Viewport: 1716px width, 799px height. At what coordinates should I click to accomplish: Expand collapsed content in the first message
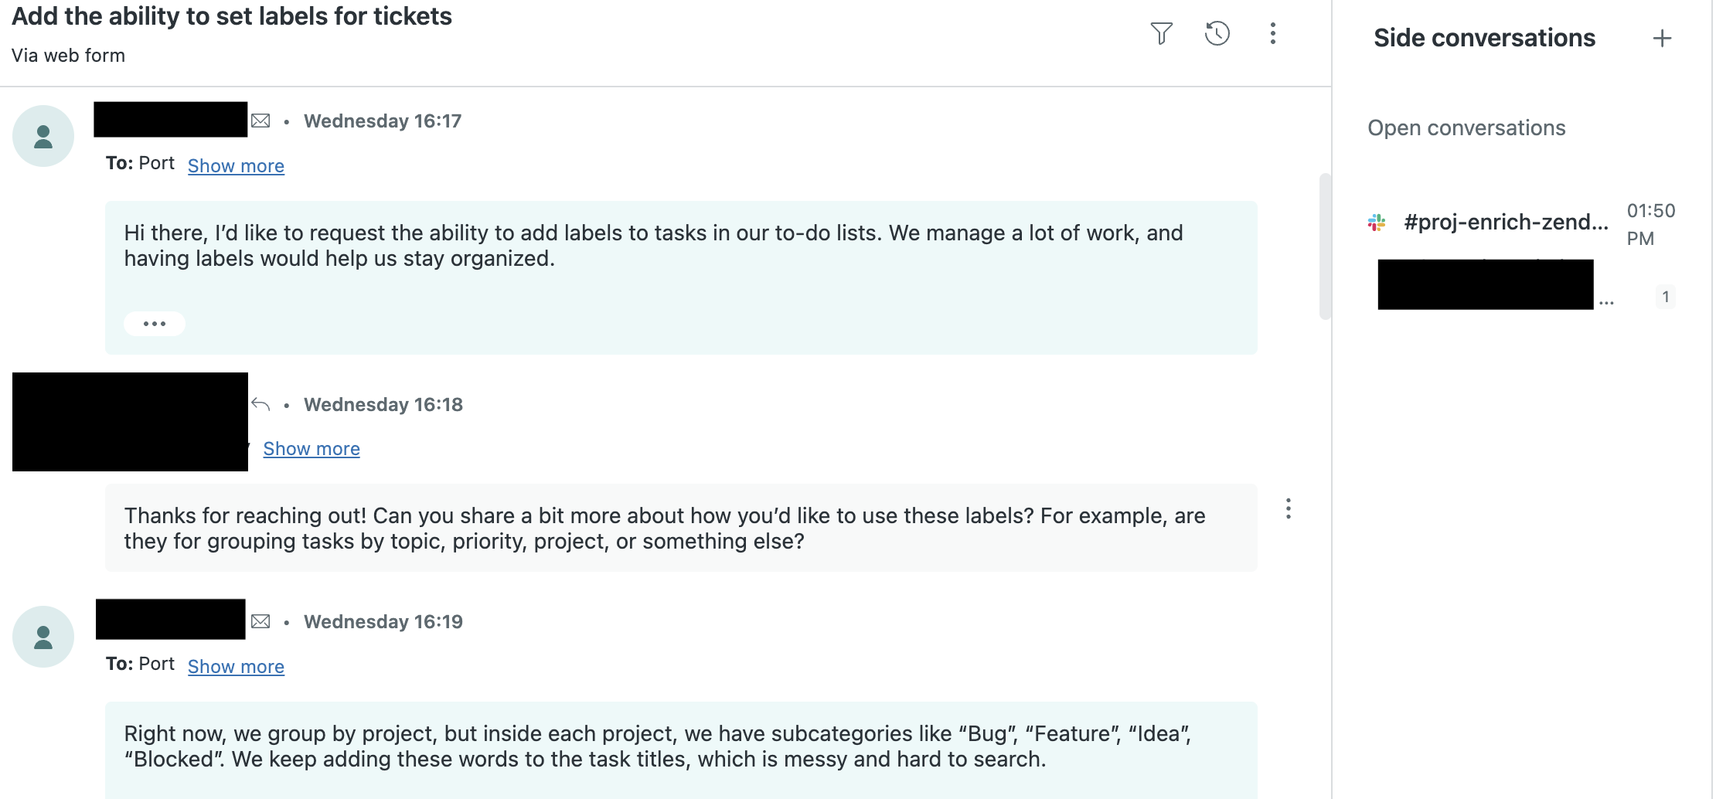pos(155,324)
